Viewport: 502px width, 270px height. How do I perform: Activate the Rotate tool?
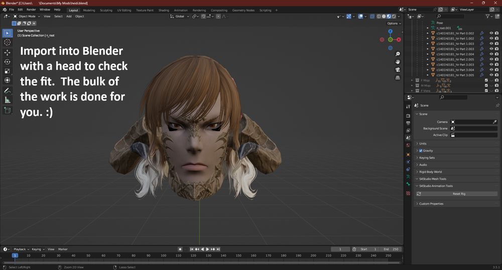click(x=8, y=62)
